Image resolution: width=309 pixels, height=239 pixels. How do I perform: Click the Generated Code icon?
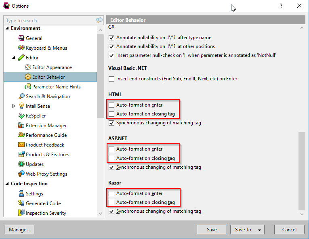(x=21, y=203)
